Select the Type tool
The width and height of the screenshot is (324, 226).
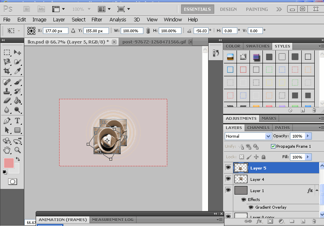[x=17, y=121]
